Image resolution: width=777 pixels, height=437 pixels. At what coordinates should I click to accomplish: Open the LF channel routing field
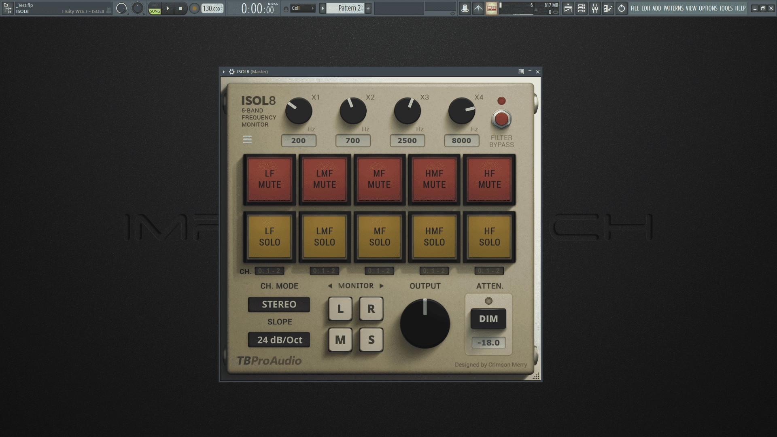pos(269,271)
